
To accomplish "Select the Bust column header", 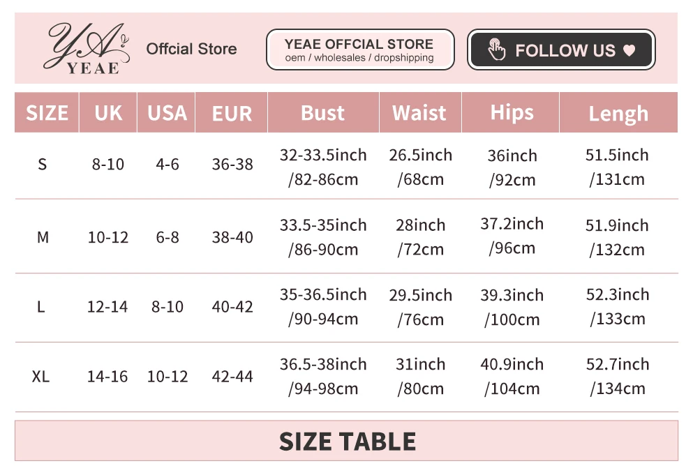I will [322, 113].
